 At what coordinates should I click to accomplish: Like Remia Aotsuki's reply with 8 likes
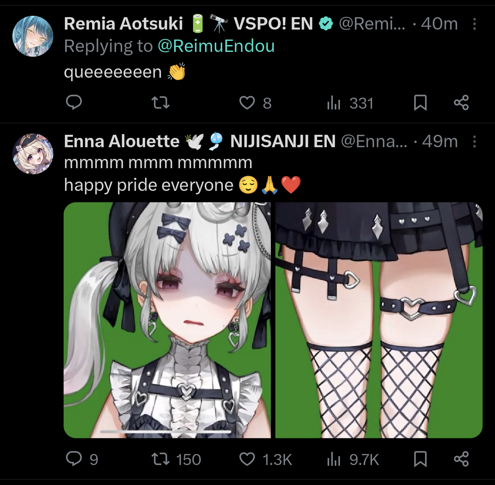(x=255, y=103)
